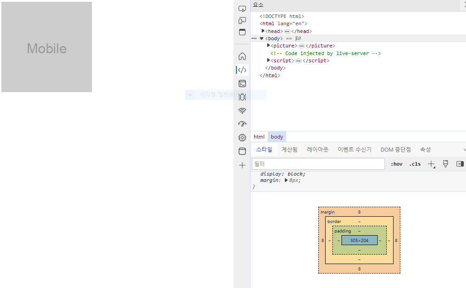This screenshot has width=466, height=288.
Task: Click the Mobile placeholder image
Action: (x=47, y=47)
